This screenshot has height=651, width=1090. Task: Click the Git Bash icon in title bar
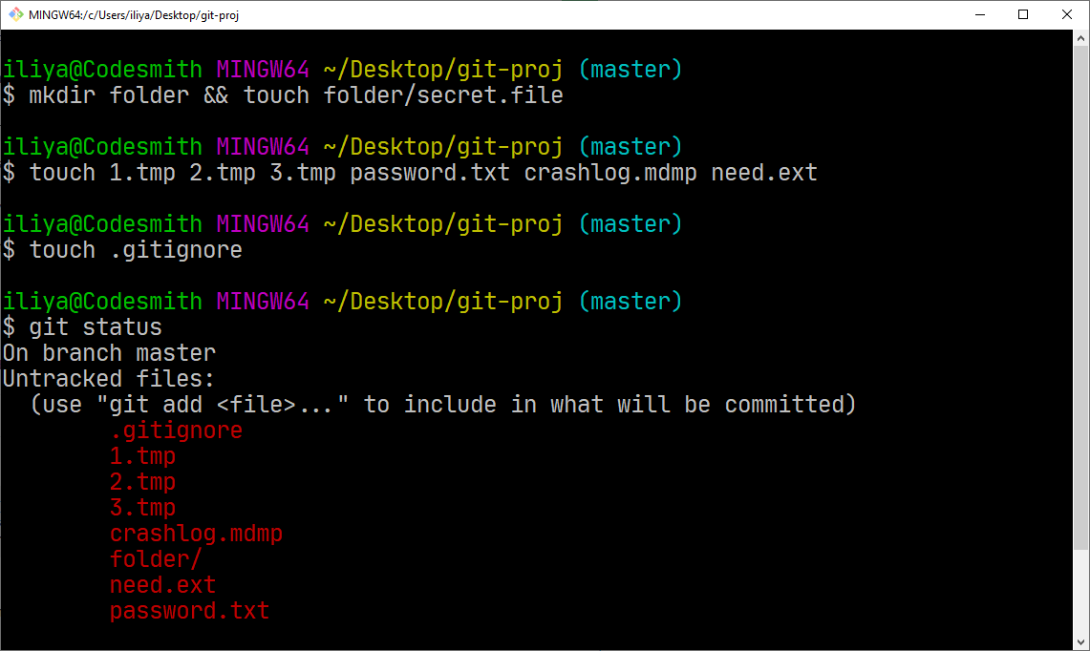click(x=15, y=14)
